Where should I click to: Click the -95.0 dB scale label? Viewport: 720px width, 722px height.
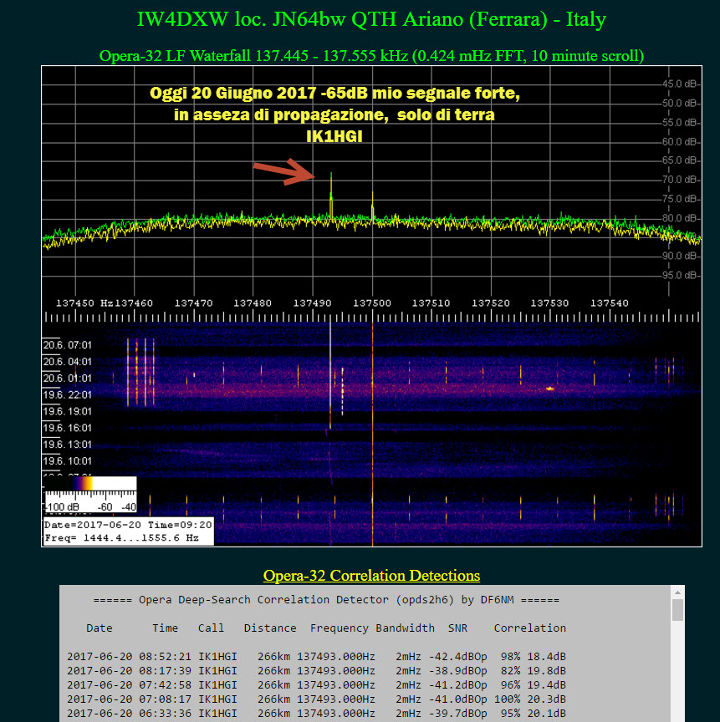click(680, 276)
